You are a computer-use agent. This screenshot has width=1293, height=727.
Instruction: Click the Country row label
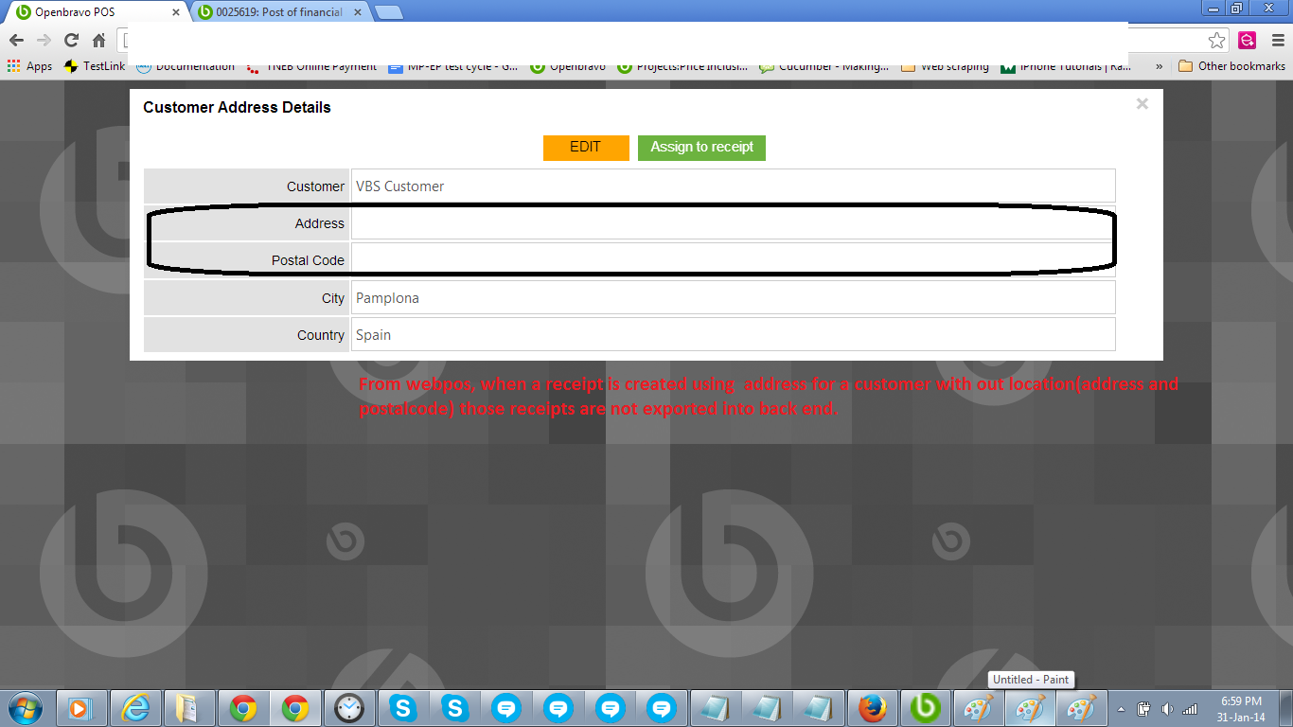click(x=321, y=335)
